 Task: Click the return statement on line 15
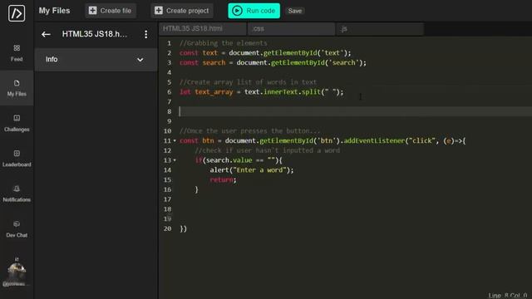click(x=223, y=179)
